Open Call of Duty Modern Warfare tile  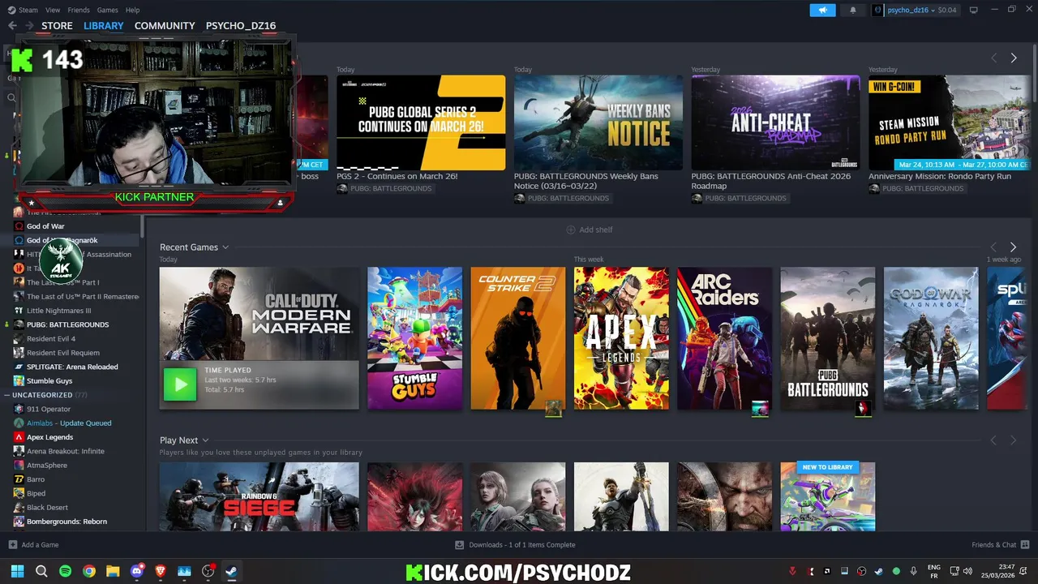coord(259,338)
